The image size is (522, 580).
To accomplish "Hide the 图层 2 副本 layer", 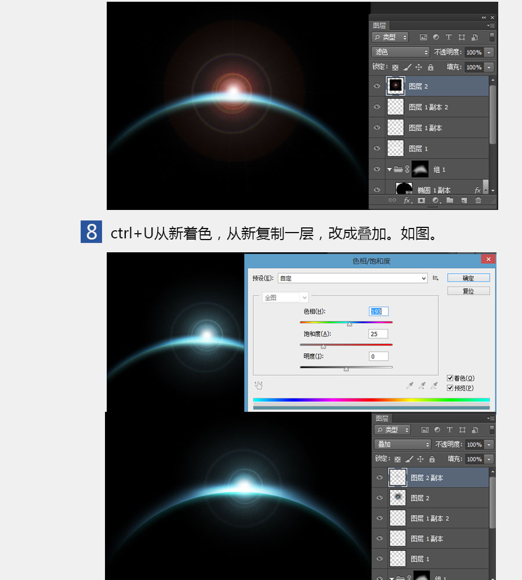I will [379, 477].
